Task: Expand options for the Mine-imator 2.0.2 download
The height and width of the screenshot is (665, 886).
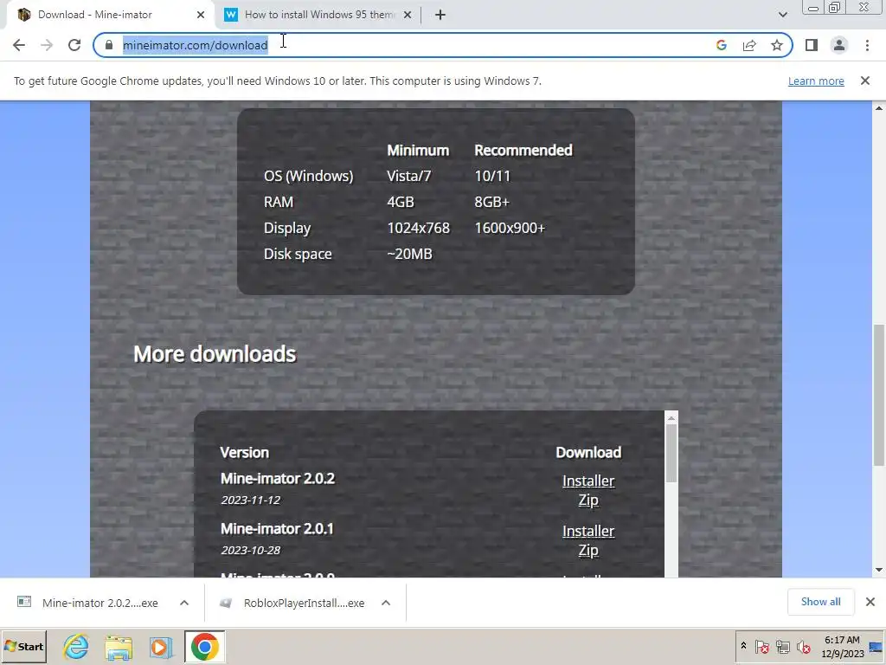Action: (183, 603)
